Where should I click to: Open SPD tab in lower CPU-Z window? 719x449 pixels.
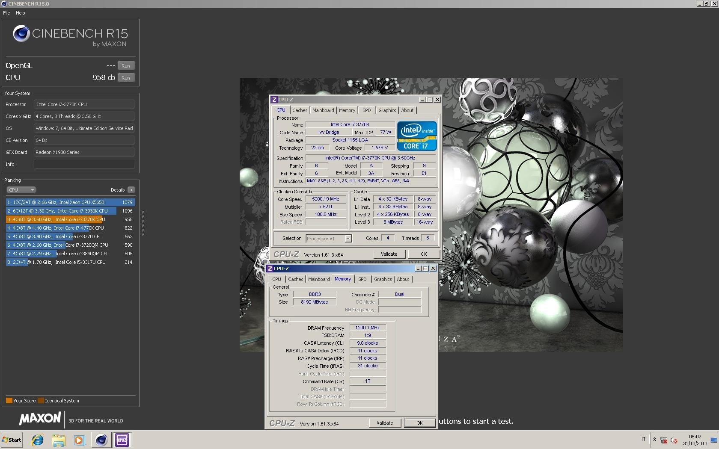click(362, 279)
